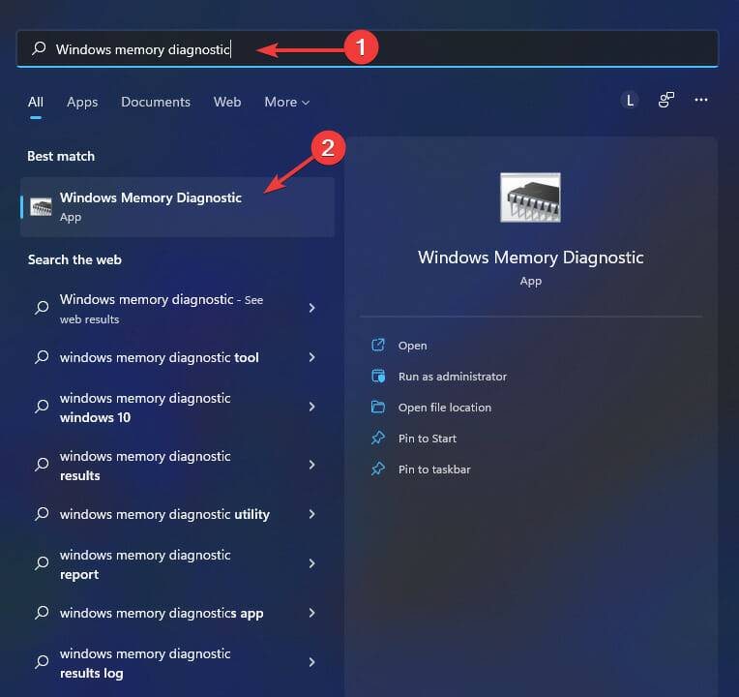Click inside the search text field
Image resolution: width=739 pixels, height=697 pixels.
[x=435, y=48]
